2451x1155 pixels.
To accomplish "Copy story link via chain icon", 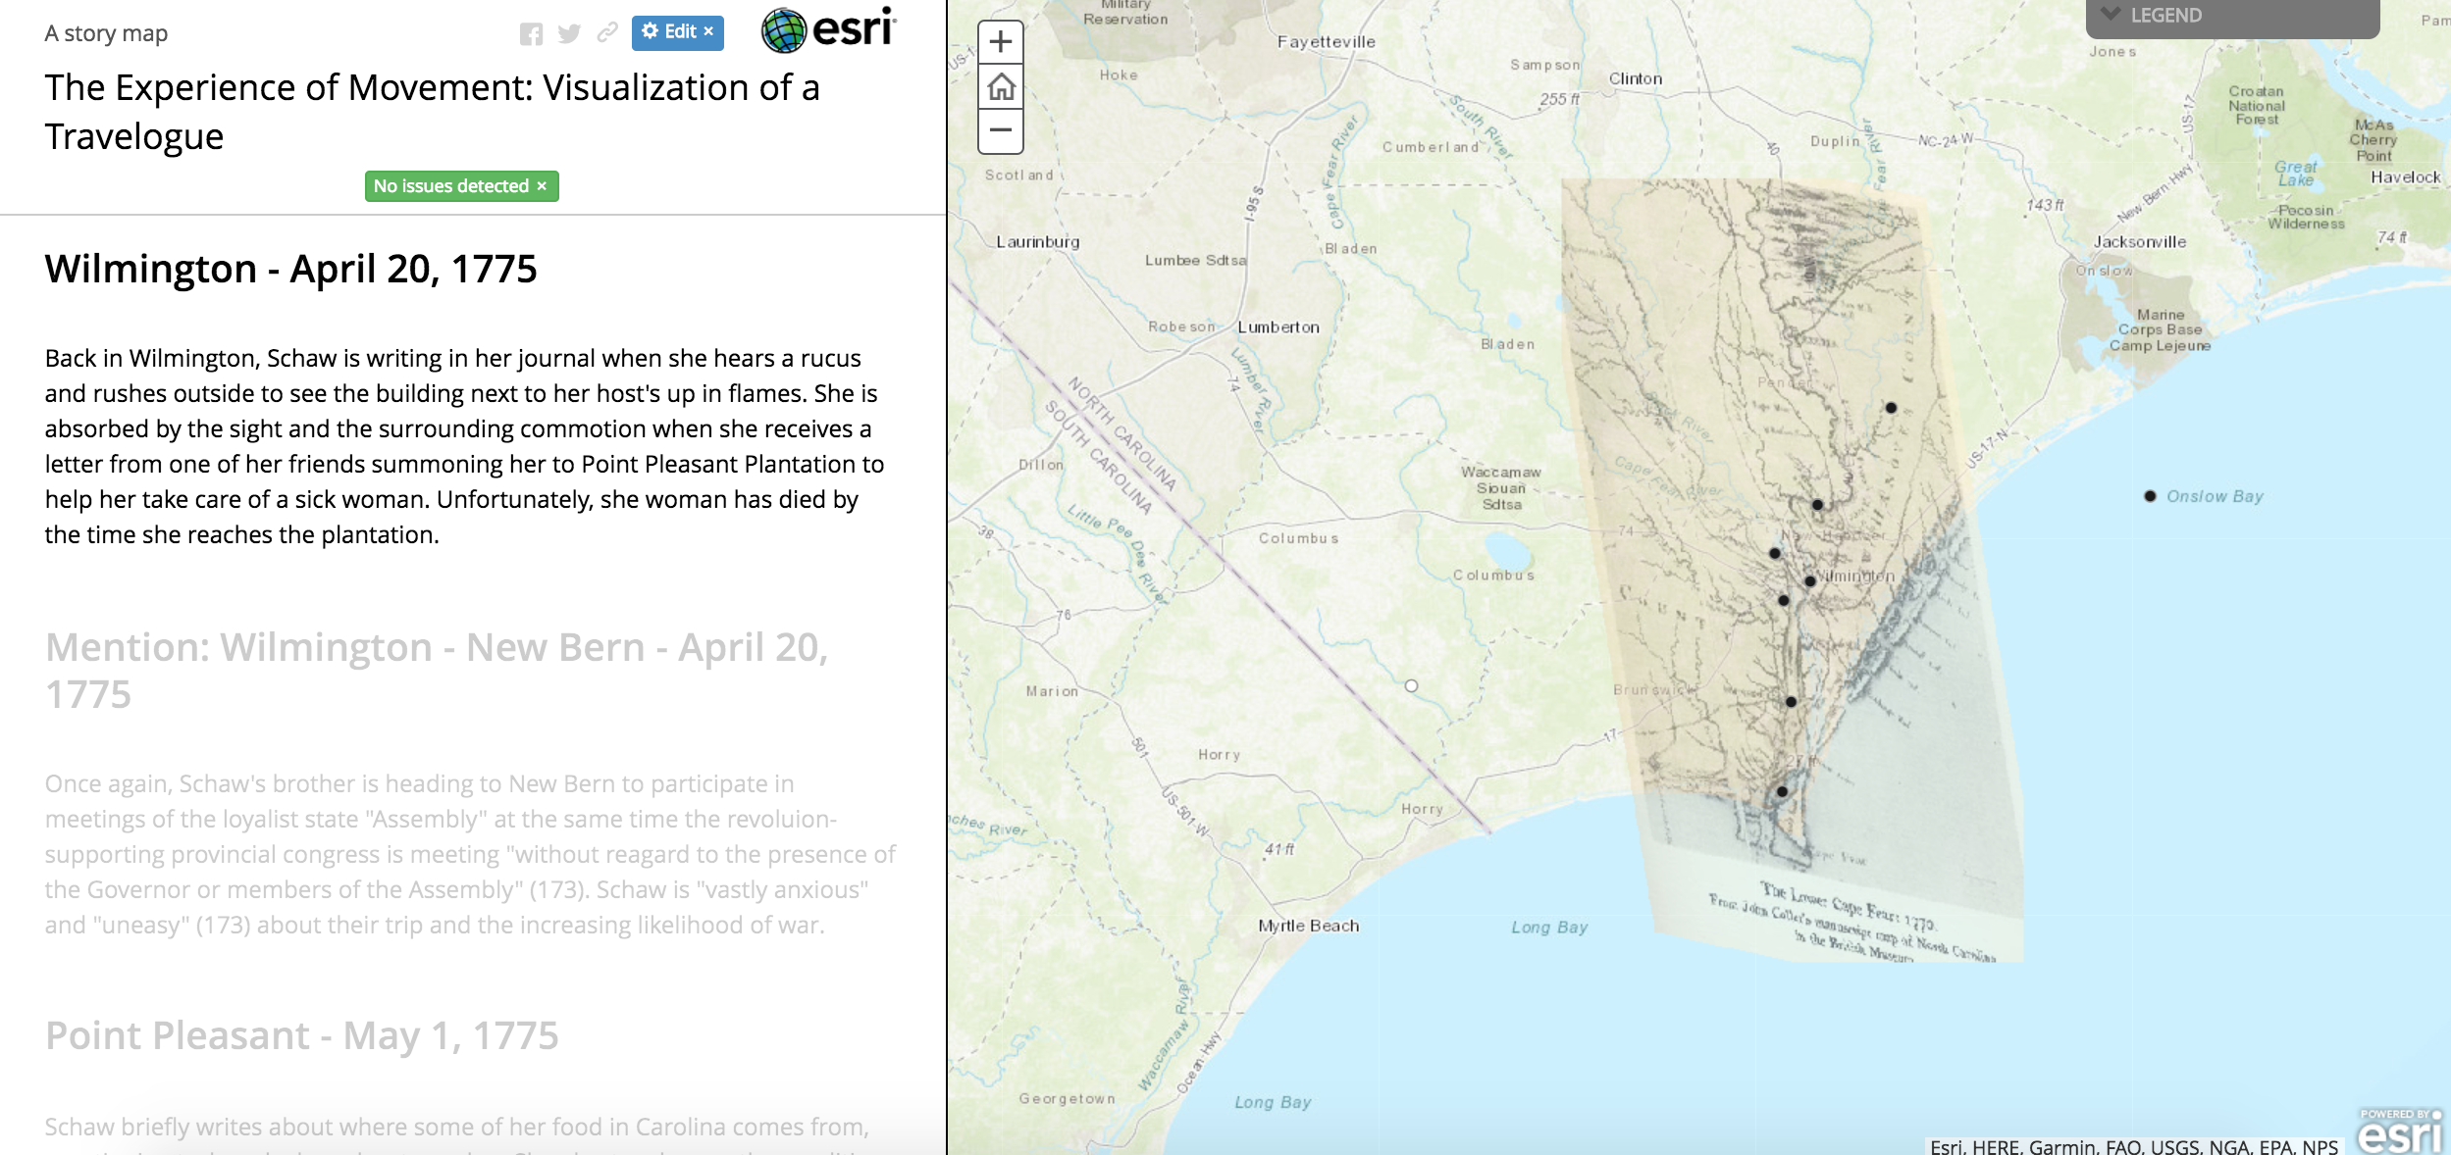I will point(607,32).
